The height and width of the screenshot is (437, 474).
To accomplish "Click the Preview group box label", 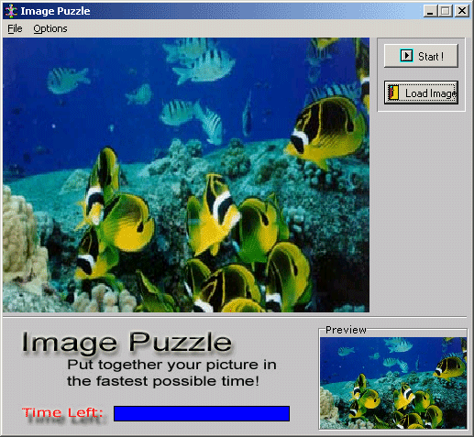I will (346, 330).
